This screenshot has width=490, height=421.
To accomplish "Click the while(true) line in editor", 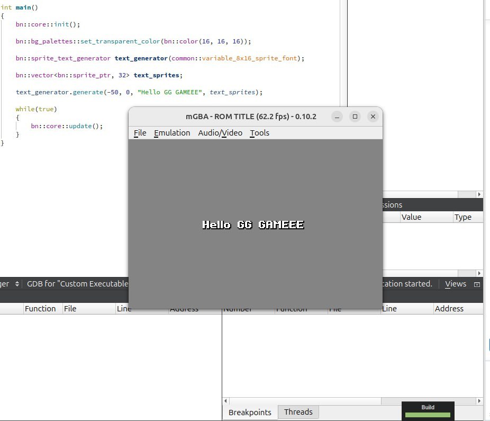I will point(37,109).
